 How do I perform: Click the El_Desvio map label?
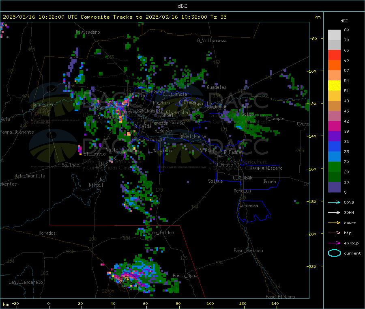94,154
